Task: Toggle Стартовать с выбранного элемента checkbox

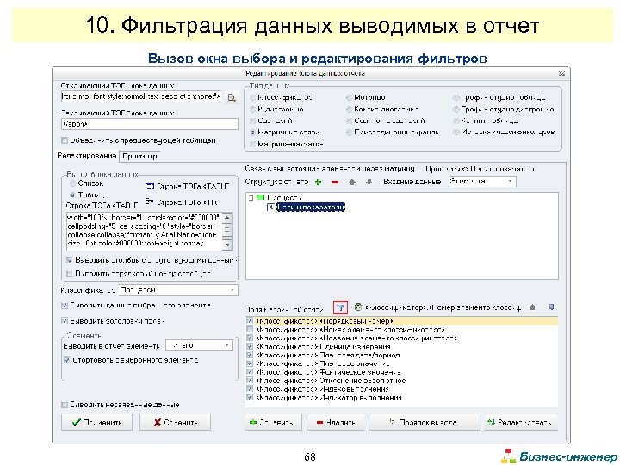Action: (x=67, y=360)
